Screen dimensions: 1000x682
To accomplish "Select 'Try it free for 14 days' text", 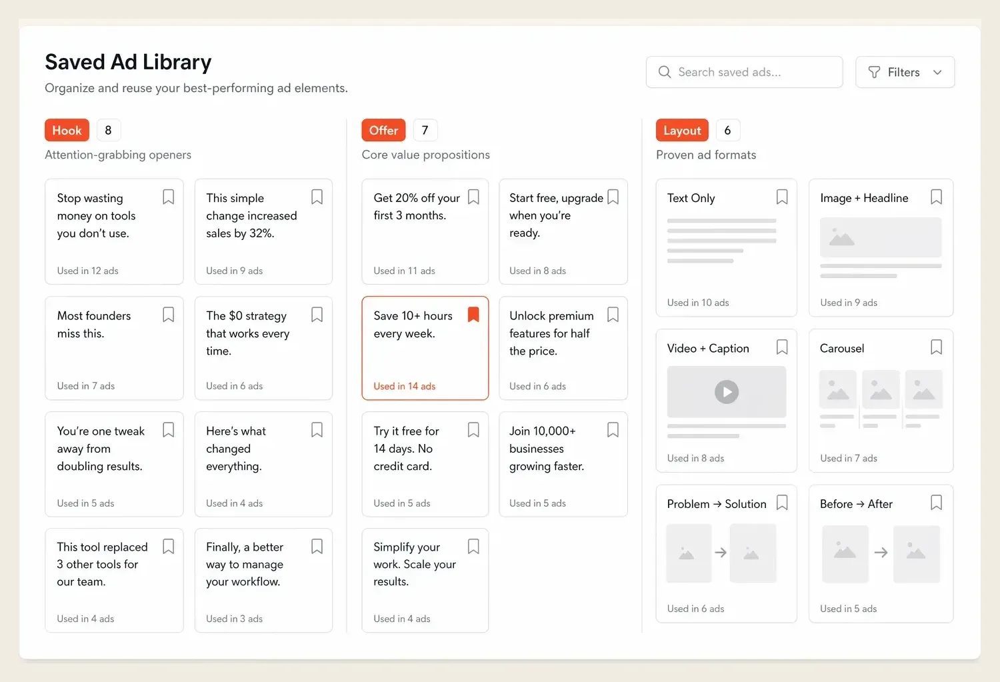I will click(407, 440).
